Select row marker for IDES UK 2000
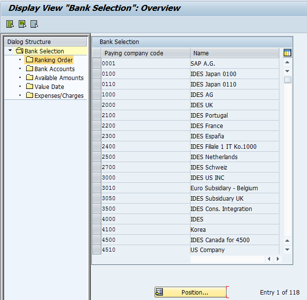This screenshot has height=300, width=307. [x=97, y=105]
